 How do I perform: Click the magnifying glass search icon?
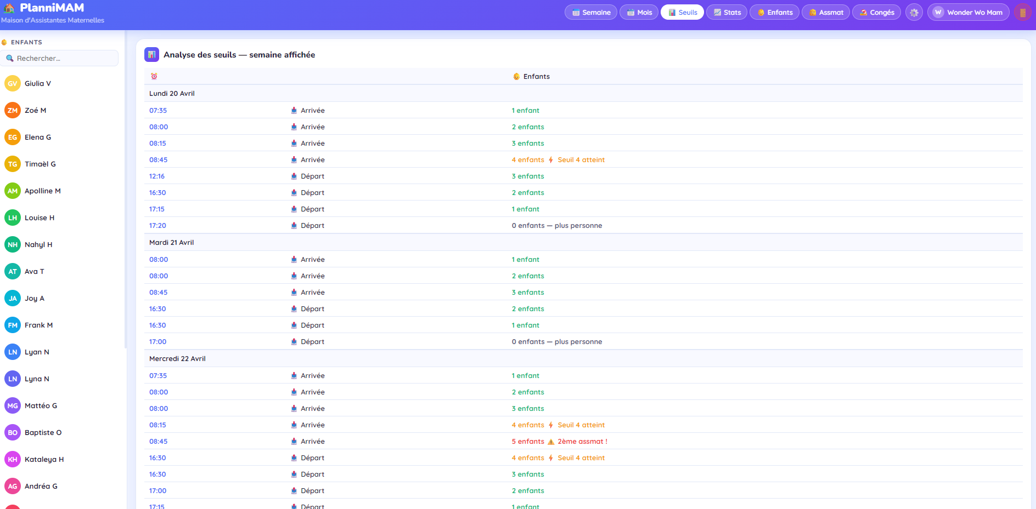click(10, 59)
